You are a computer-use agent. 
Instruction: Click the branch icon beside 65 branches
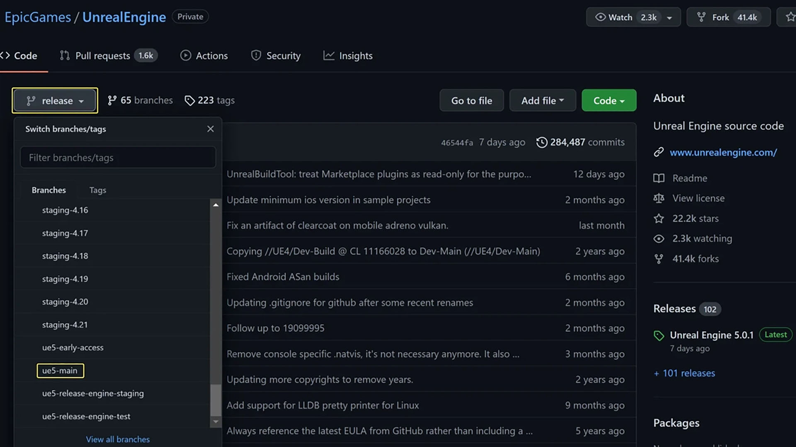[112, 101]
